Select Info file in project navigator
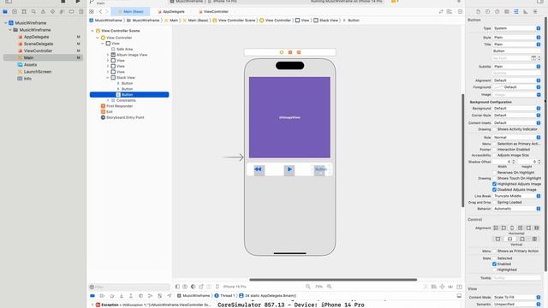548x308 pixels. 27,79
